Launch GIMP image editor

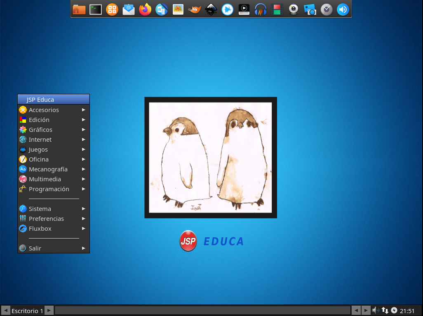click(x=195, y=10)
